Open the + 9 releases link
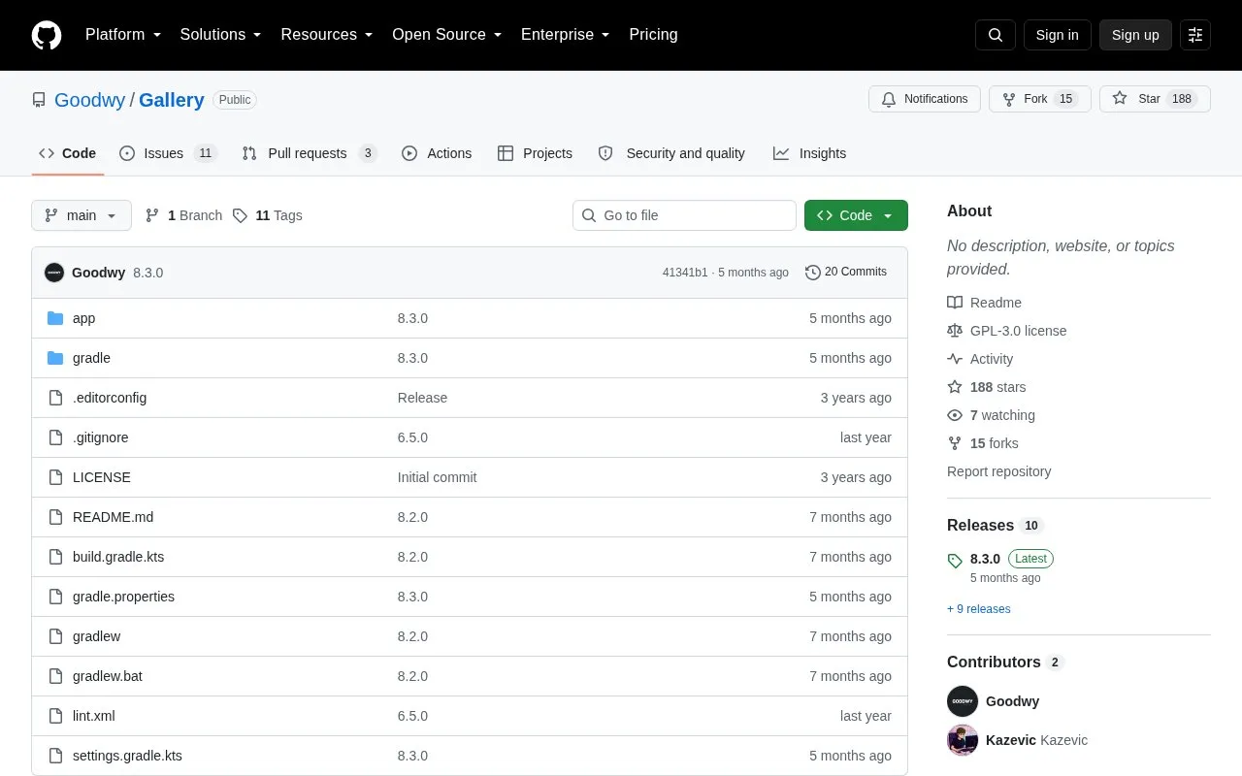Viewport: 1242px width, 776px height. tap(979, 609)
